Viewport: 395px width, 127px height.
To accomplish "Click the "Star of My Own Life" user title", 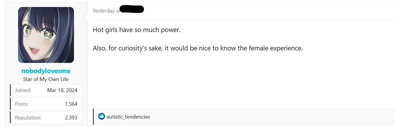I will [x=46, y=79].
